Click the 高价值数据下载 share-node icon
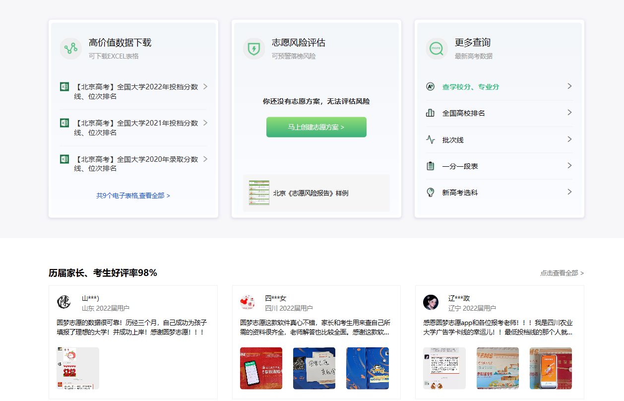Screen dimensions: 624x401 tap(70, 49)
